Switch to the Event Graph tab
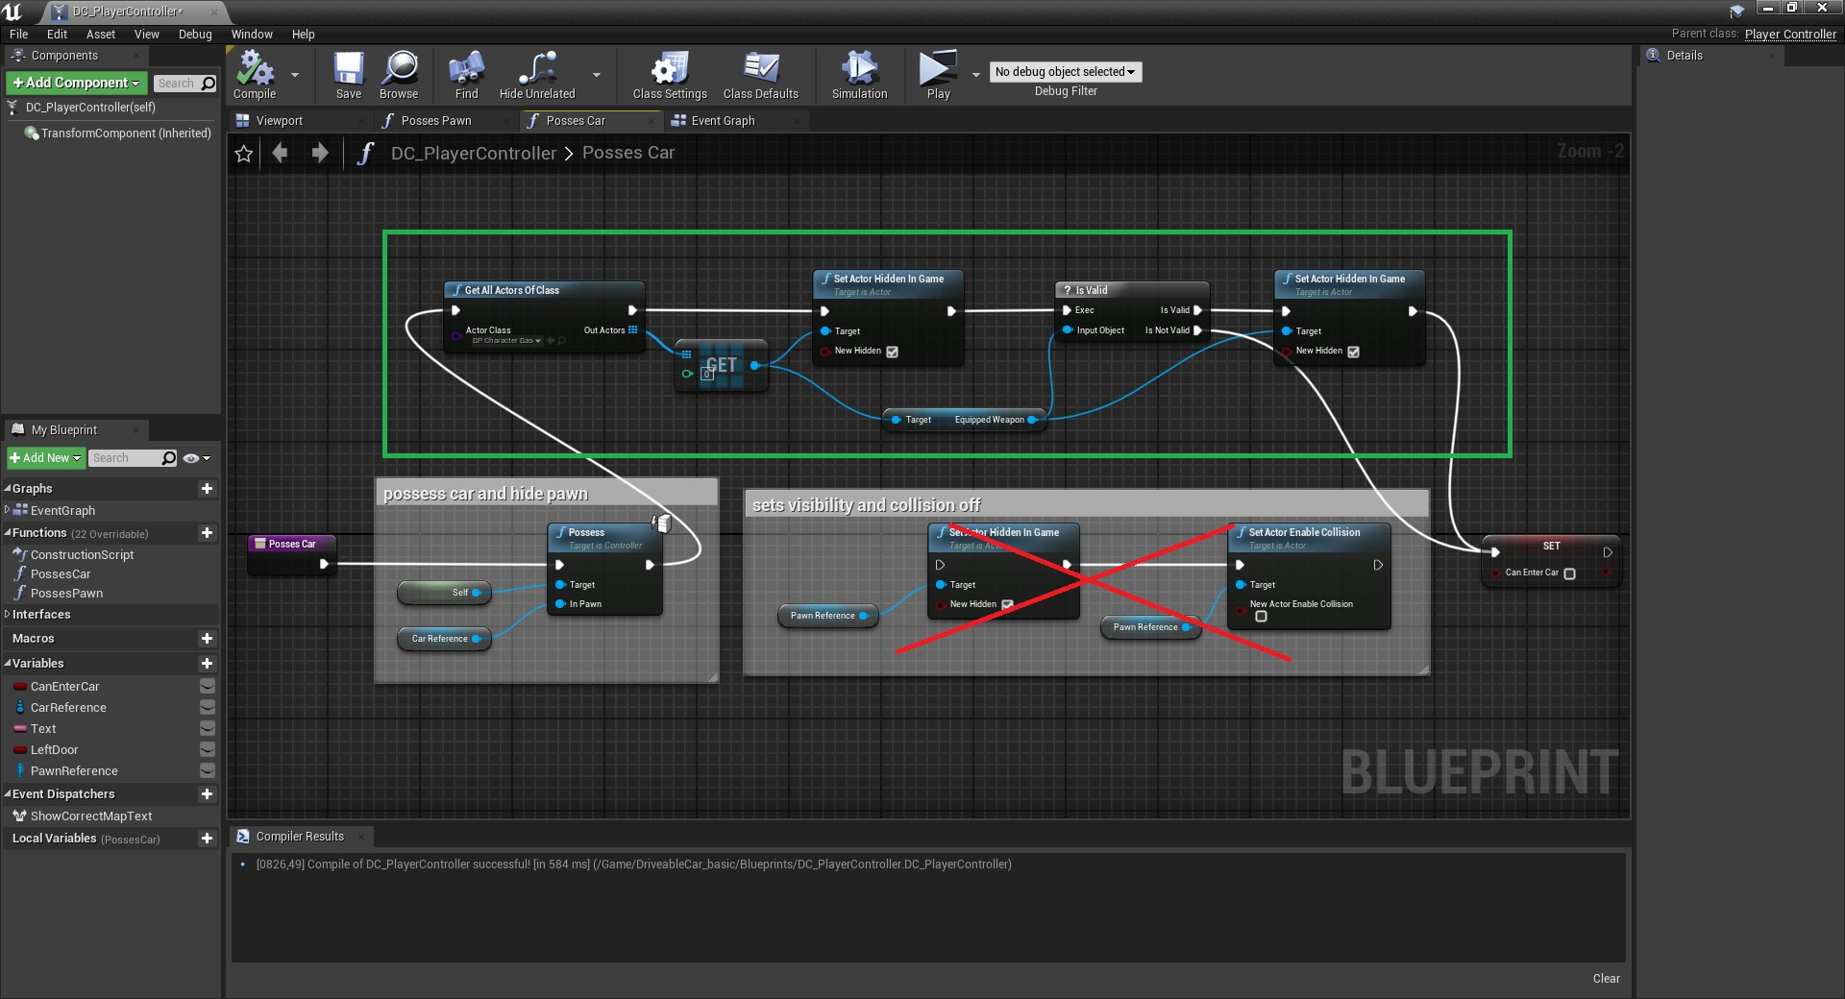 click(x=723, y=121)
